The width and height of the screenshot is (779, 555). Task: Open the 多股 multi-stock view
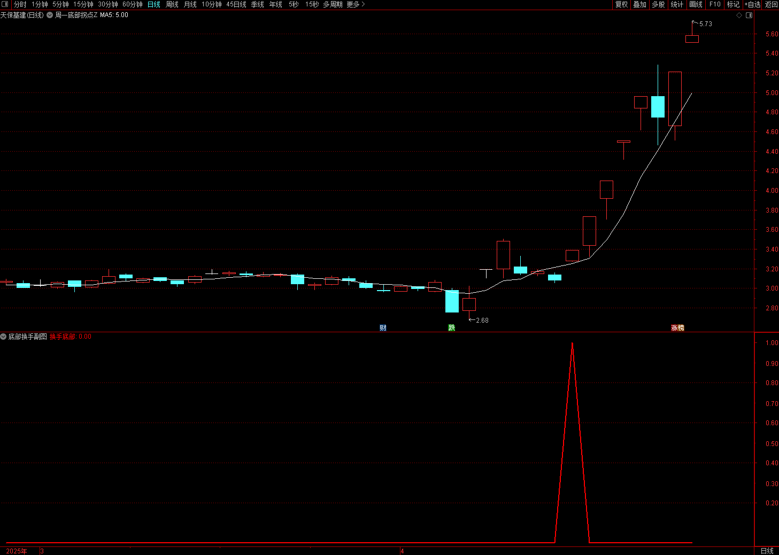click(658, 4)
